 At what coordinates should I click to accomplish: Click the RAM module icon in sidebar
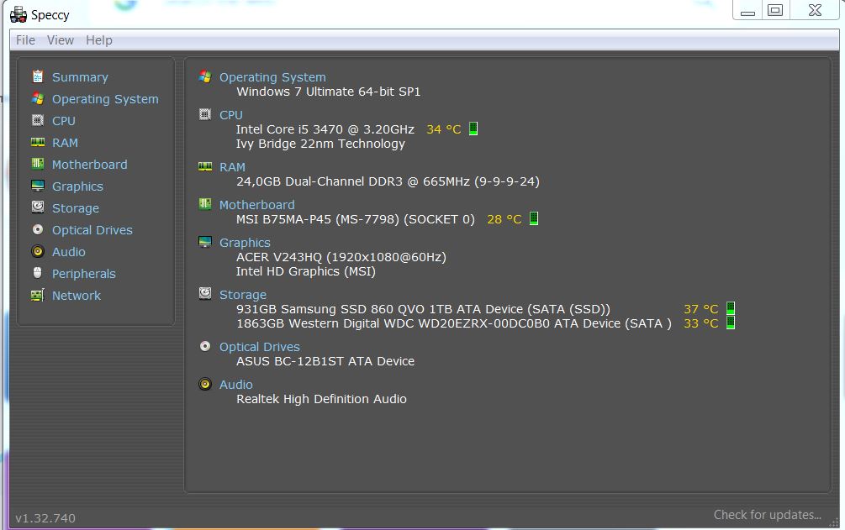[38, 142]
